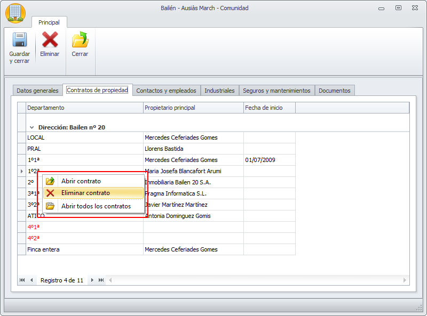Switch to the Industriales tab
Viewport: 427px width, 316px height.
219,91
